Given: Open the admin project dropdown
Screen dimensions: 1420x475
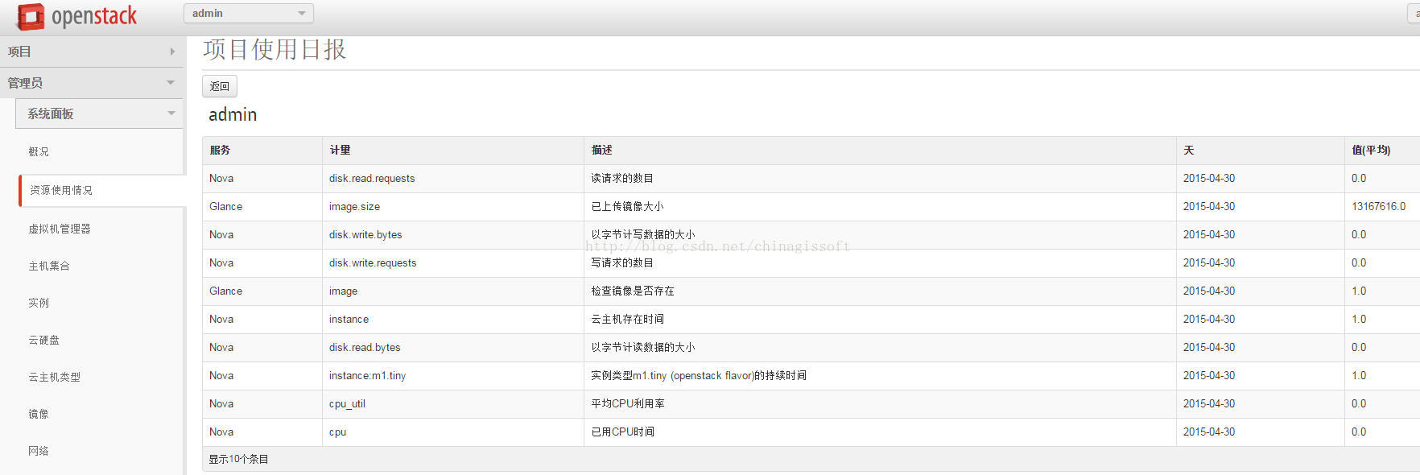Looking at the screenshot, I should point(248,13).
